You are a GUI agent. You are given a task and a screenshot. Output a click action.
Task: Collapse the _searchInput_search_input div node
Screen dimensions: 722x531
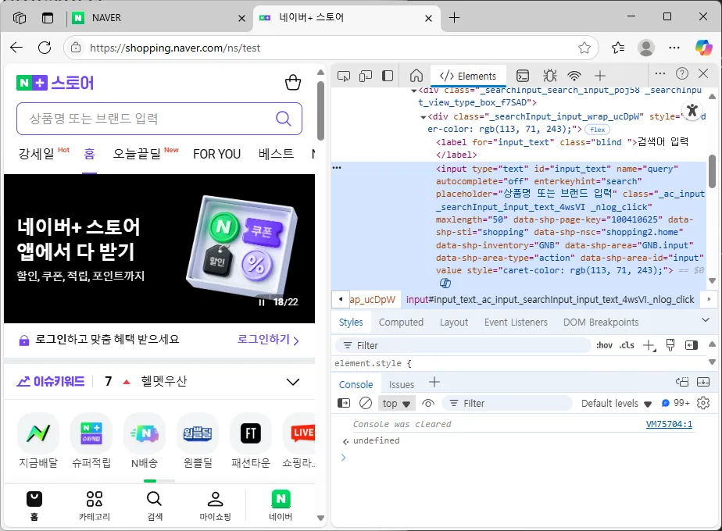414,91
